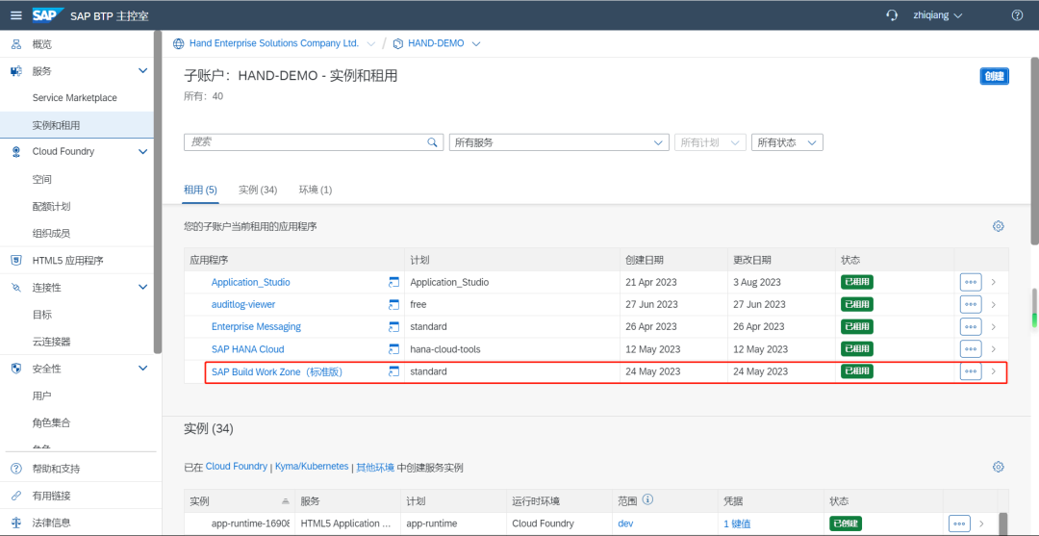1039x536 pixels.
Task: Open the zhiqiang user menu
Action: (x=938, y=15)
